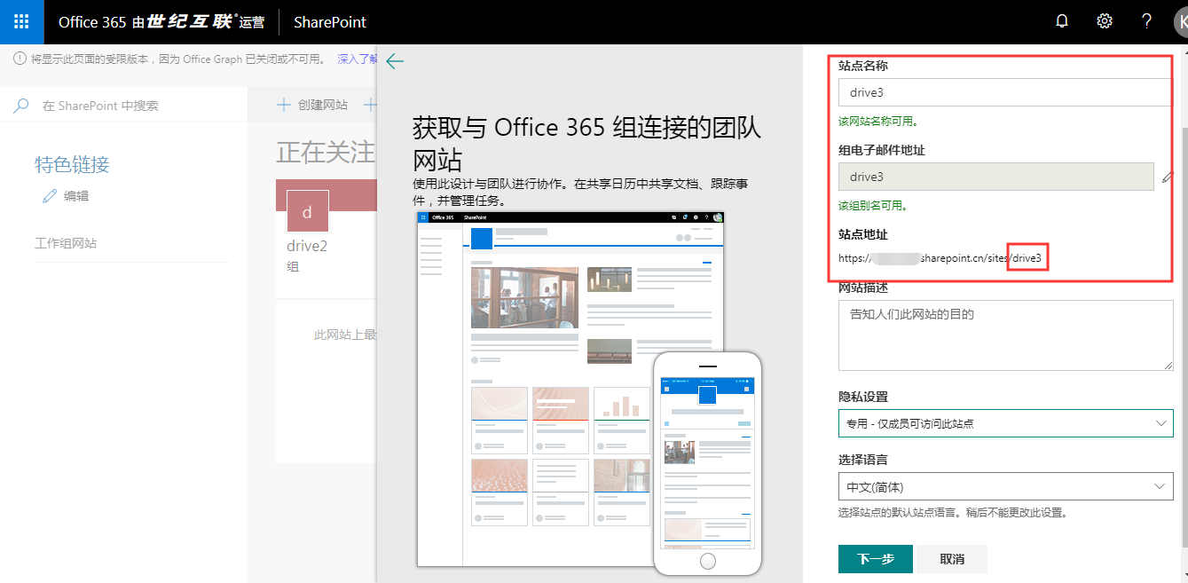
Task: Click the plus icon for 创建网站
Action: pos(284,106)
